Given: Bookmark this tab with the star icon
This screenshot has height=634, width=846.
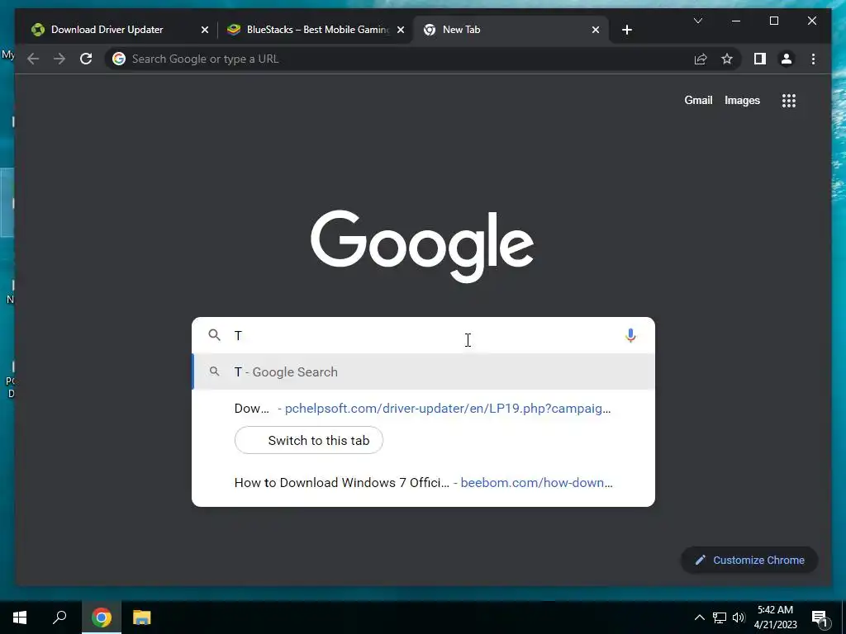Looking at the screenshot, I should (727, 59).
